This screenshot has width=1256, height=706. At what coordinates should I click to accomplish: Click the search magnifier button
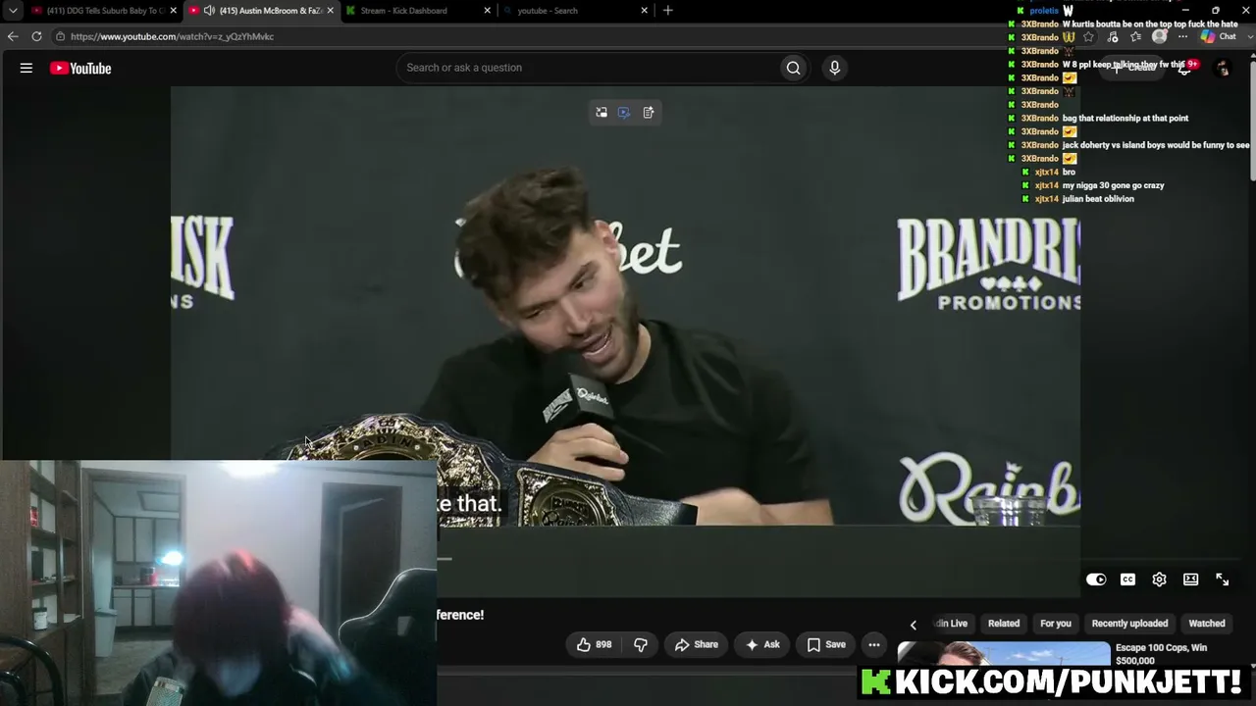pyautogui.click(x=793, y=68)
